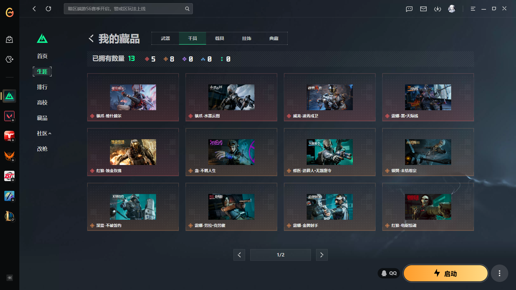Open the 银翼-未结卷宗 skin card

coord(428,152)
